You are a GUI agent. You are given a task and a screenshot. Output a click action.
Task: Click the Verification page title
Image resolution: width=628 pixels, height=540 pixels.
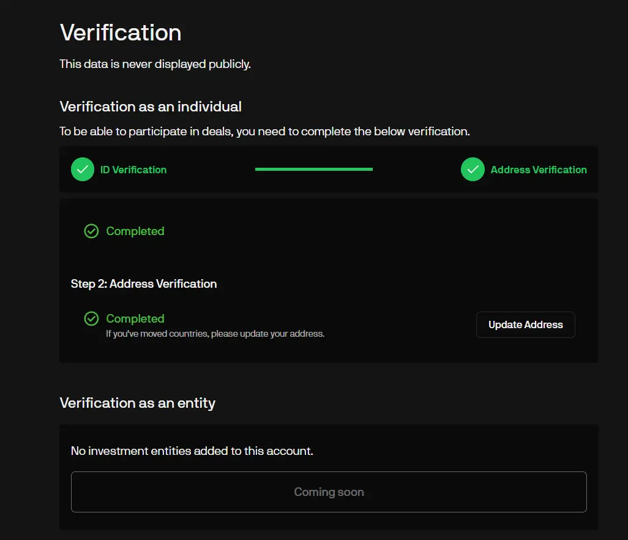click(x=121, y=32)
